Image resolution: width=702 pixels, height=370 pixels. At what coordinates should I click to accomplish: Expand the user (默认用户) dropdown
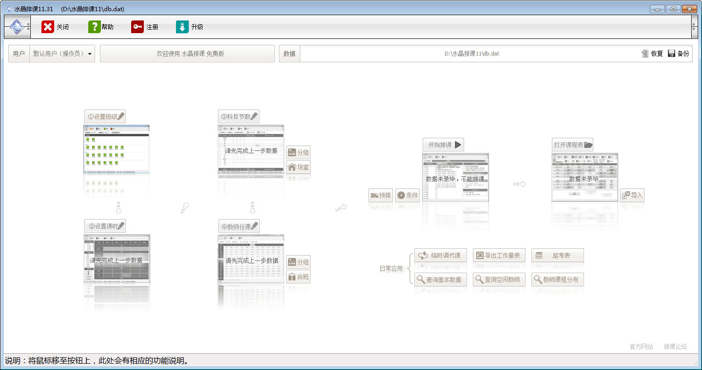90,54
